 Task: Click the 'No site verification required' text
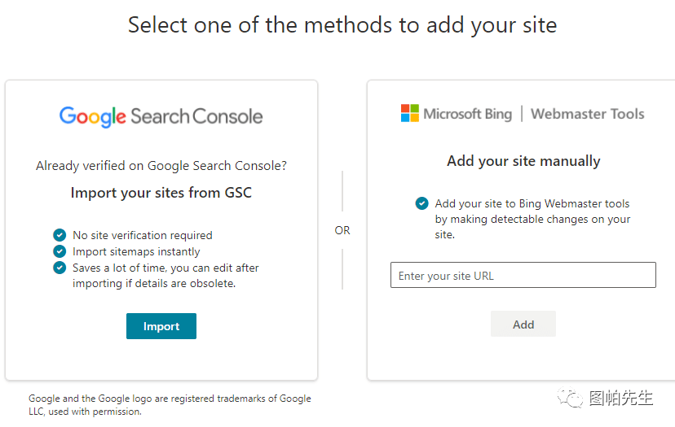pyautogui.click(x=143, y=235)
